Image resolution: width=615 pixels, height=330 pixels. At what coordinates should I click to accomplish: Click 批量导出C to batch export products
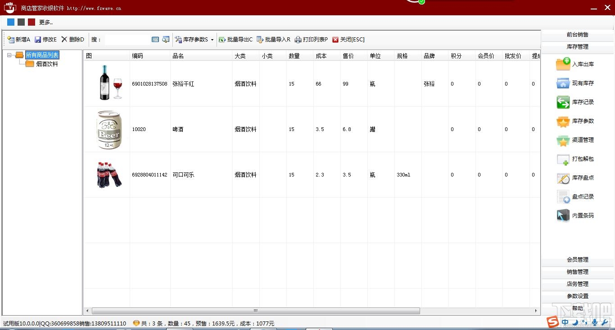pos(235,40)
